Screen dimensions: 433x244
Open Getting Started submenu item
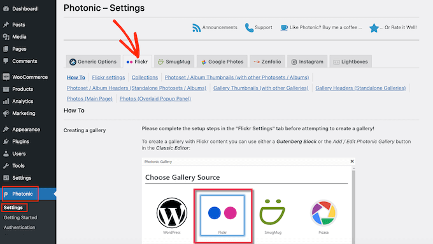[x=20, y=217]
